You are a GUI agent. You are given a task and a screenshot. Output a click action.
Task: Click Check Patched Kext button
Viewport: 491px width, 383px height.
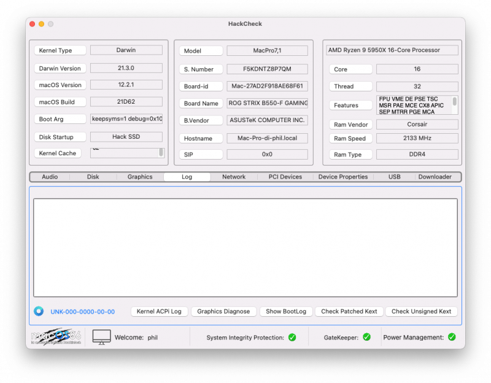pos(349,311)
